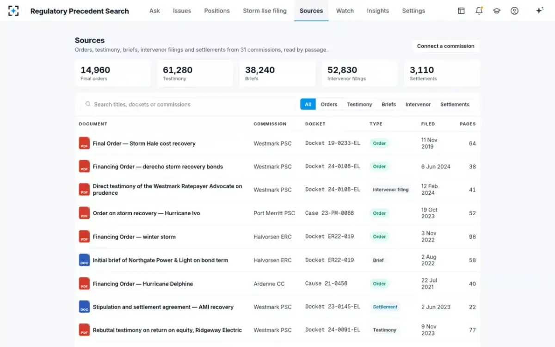Go to the Positions tab
555x347 pixels.
tap(217, 11)
